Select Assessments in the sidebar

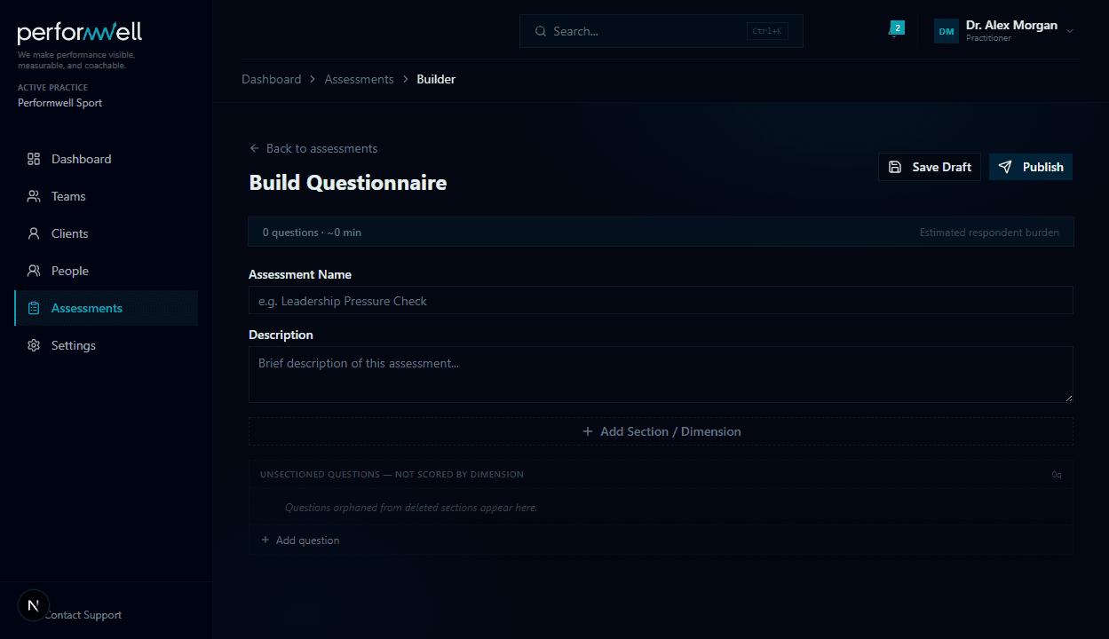pos(106,308)
